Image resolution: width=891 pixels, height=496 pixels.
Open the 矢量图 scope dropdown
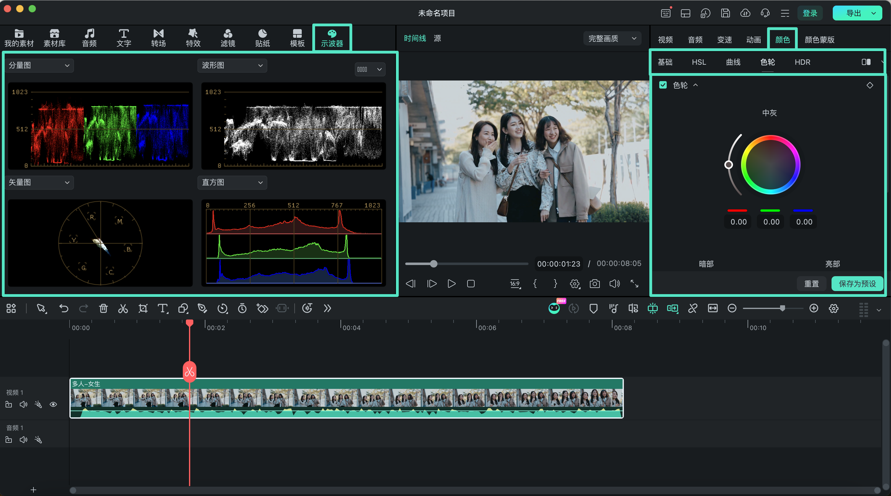[39, 182]
